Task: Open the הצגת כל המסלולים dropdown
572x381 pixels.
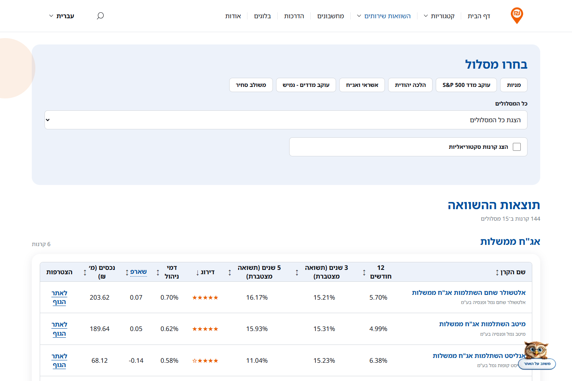Action: (x=286, y=120)
